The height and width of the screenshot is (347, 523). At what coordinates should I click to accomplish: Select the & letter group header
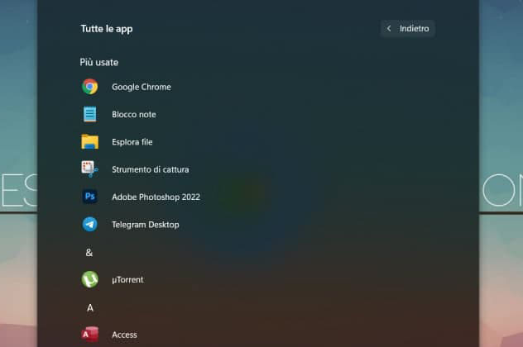pyautogui.click(x=89, y=253)
